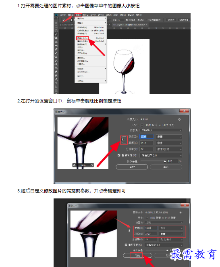The width and height of the screenshot is (220, 267).
Task: Click 选择并遮住 Select and Mask button
Action: [x=184, y=20]
